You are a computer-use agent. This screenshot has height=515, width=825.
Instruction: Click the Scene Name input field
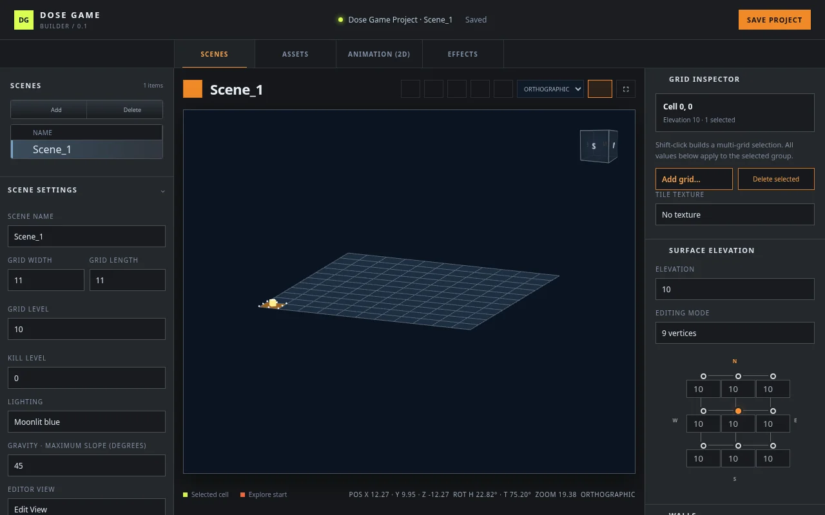click(86, 236)
